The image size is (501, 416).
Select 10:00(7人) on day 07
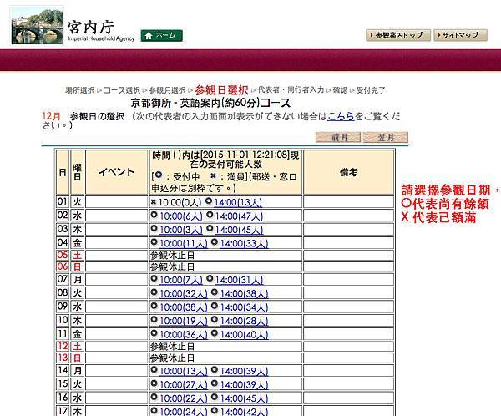tap(181, 280)
